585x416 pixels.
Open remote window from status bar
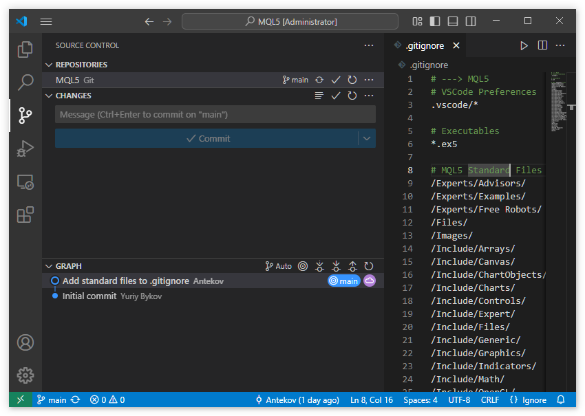pos(21,399)
